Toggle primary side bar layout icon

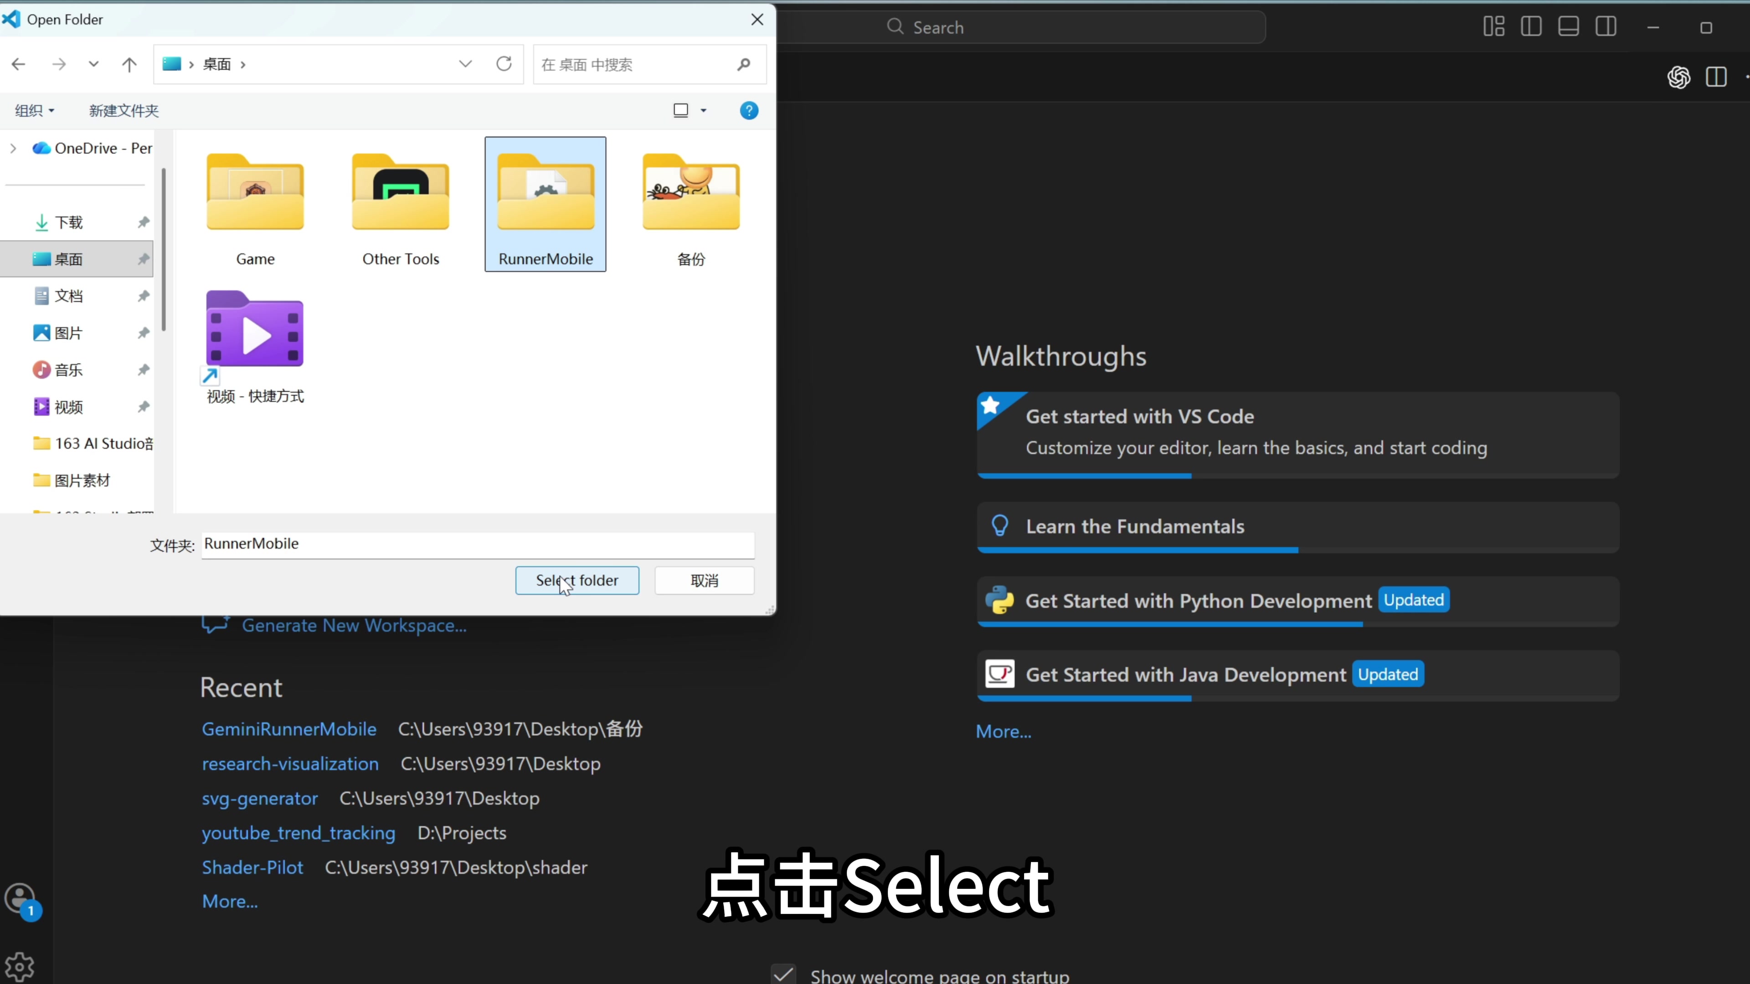(1531, 27)
